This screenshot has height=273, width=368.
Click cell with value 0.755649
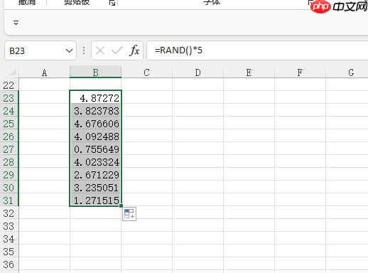point(96,149)
